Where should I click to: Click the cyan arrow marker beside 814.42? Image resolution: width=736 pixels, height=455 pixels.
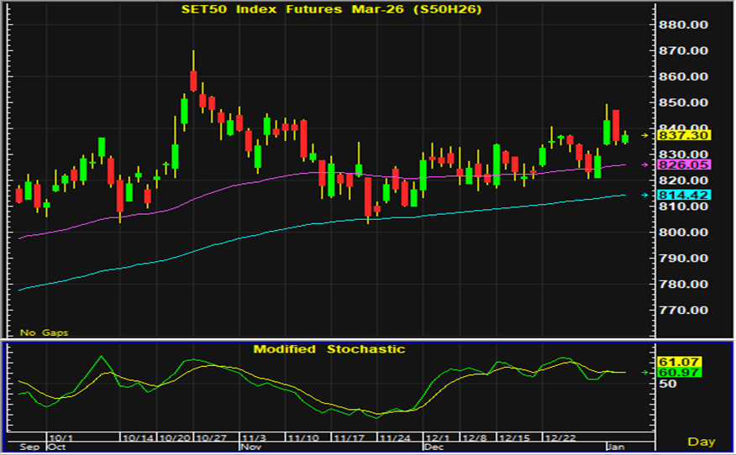(645, 195)
